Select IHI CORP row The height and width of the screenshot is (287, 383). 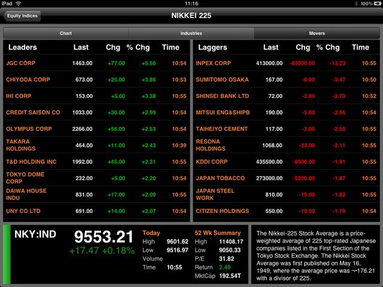click(96, 96)
